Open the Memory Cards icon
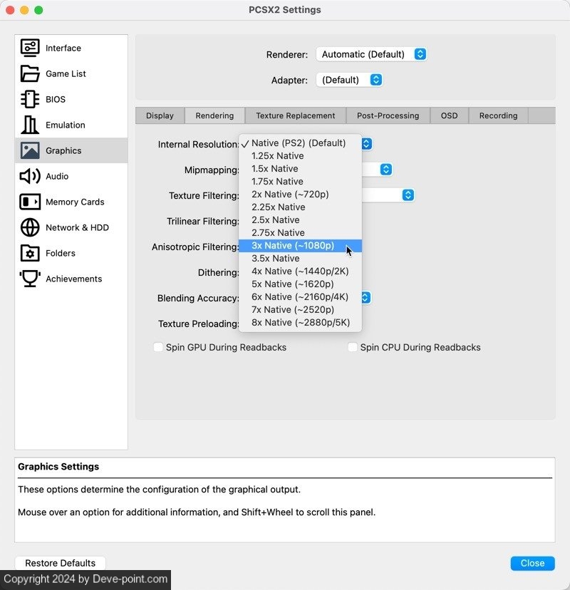The height and width of the screenshot is (590, 570). (30, 202)
